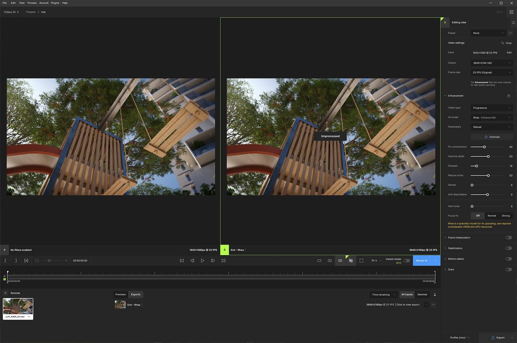Viewport: 517px width, 343px height.
Task: Open the Parameters mode dropdown
Action: (492, 127)
